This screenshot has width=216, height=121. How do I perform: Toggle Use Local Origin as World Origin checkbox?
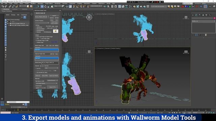coord(36,37)
